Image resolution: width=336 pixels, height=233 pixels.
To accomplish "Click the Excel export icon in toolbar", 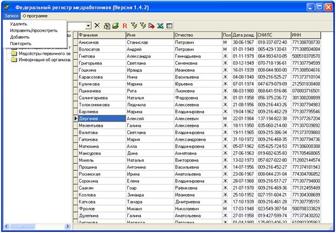I will click(160, 26).
